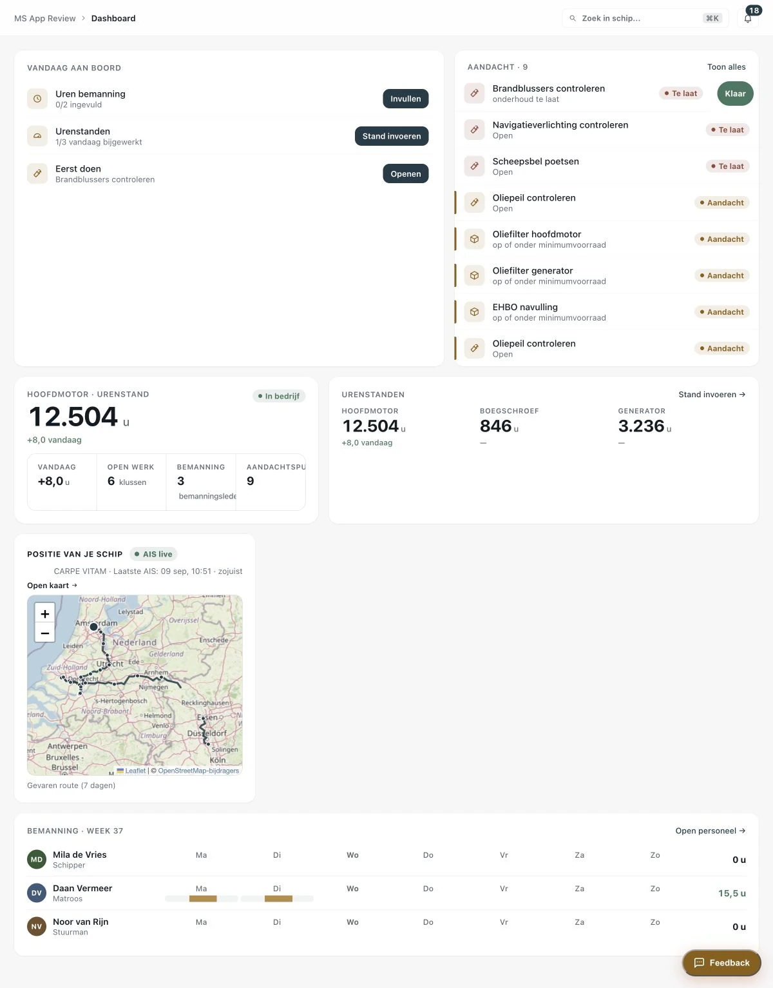This screenshot has width=773, height=988.
Task: Open the Navigatieverlichting controleren task
Action: coord(607,130)
